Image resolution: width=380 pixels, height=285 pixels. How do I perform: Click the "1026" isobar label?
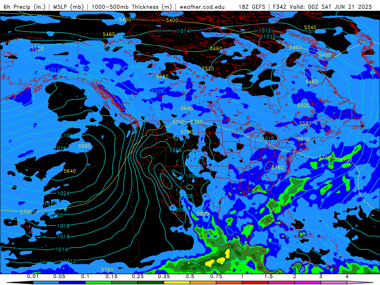[61, 148]
